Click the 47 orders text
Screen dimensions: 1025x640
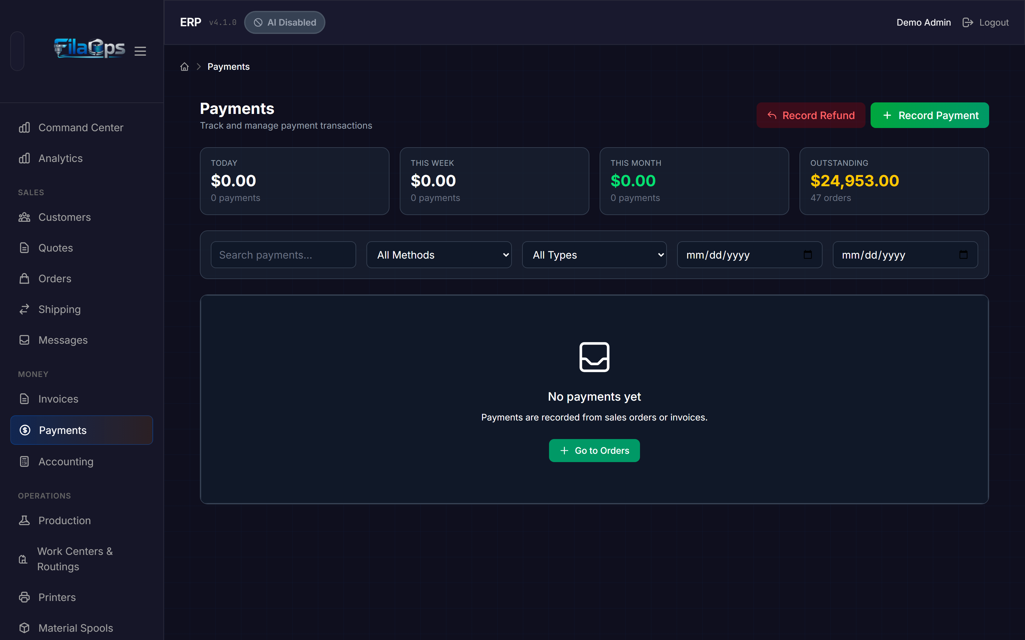tap(831, 198)
